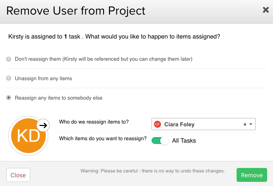The height and width of the screenshot is (186, 273).
Task: Select the Unassign from any items radio button
Action: 9,78
